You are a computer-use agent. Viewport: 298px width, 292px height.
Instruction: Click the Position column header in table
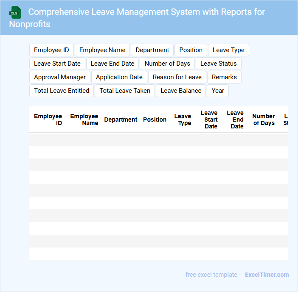tap(155, 120)
